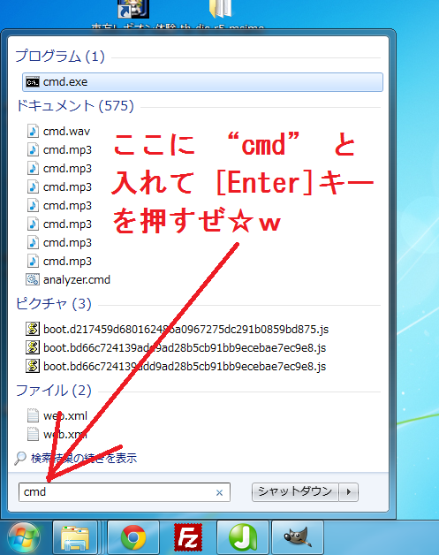Click the ドキュメント (575) section header
This screenshot has height=555, width=439.
(x=75, y=105)
